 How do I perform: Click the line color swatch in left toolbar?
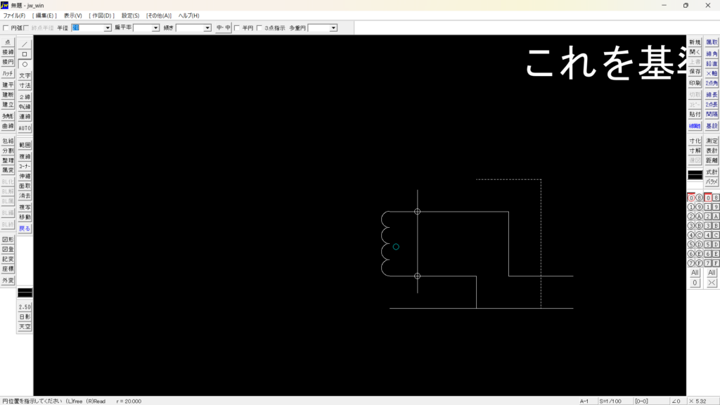point(25,292)
